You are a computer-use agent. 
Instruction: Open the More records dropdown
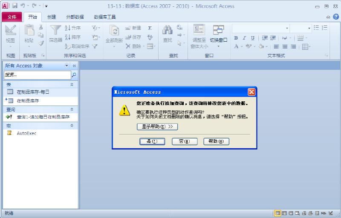[151, 46]
